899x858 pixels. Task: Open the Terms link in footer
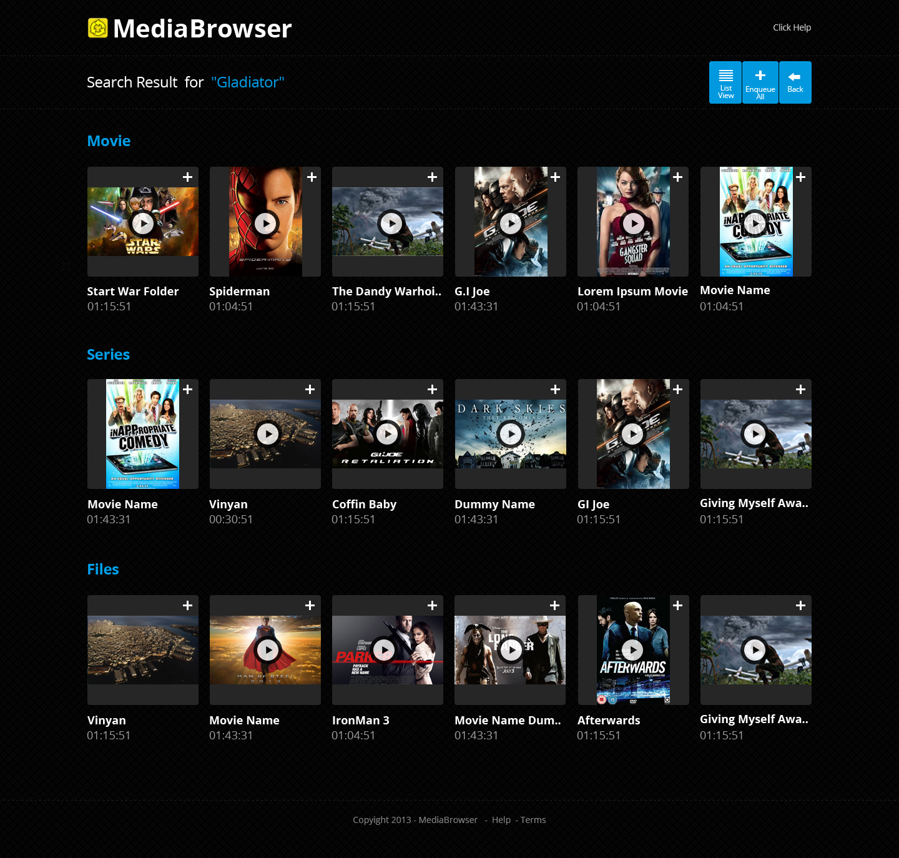coord(533,820)
